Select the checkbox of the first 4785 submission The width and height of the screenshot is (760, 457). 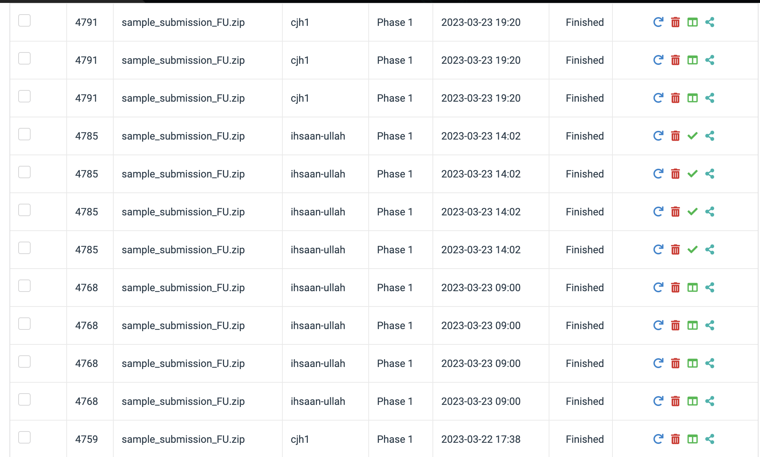click(x=24, y=134)
